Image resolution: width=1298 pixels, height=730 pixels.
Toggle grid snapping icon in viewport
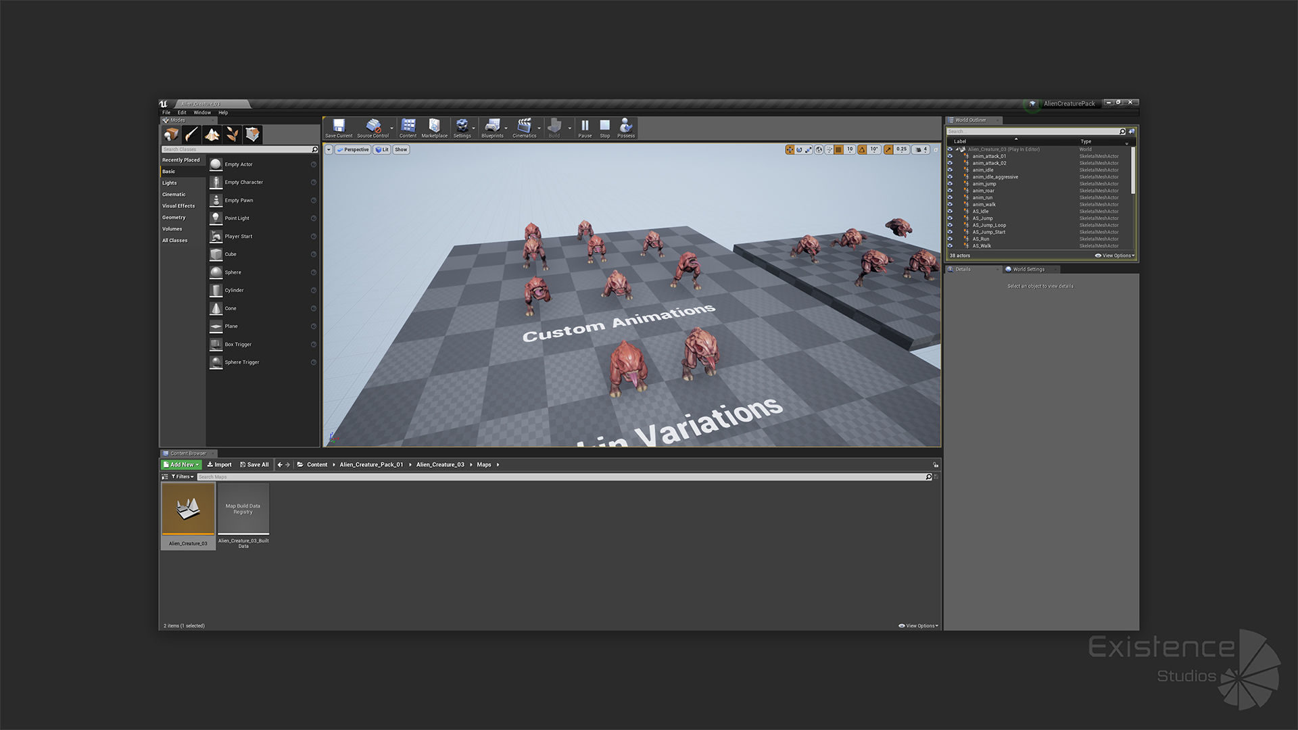838,150
